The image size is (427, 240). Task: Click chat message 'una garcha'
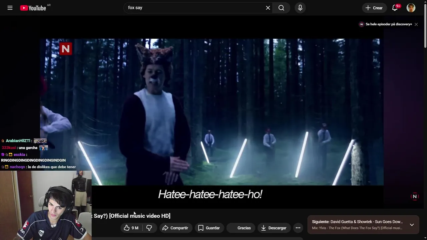click(28, 148)
